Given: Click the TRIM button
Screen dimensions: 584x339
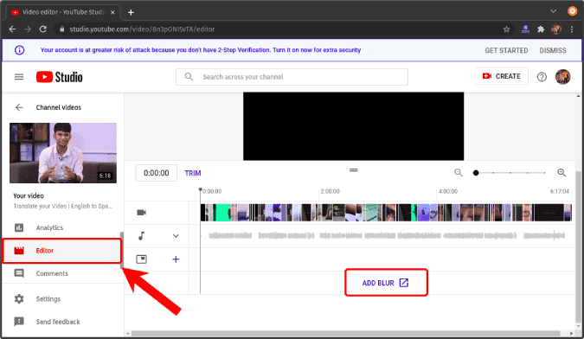Looking at the screenshot, I should pyautogui.click(x=193, y=173).
